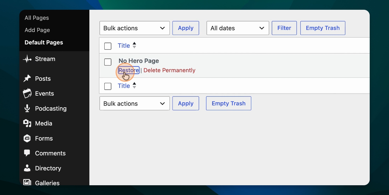
Task: Sort by the top Title column link
Action: 124,46
